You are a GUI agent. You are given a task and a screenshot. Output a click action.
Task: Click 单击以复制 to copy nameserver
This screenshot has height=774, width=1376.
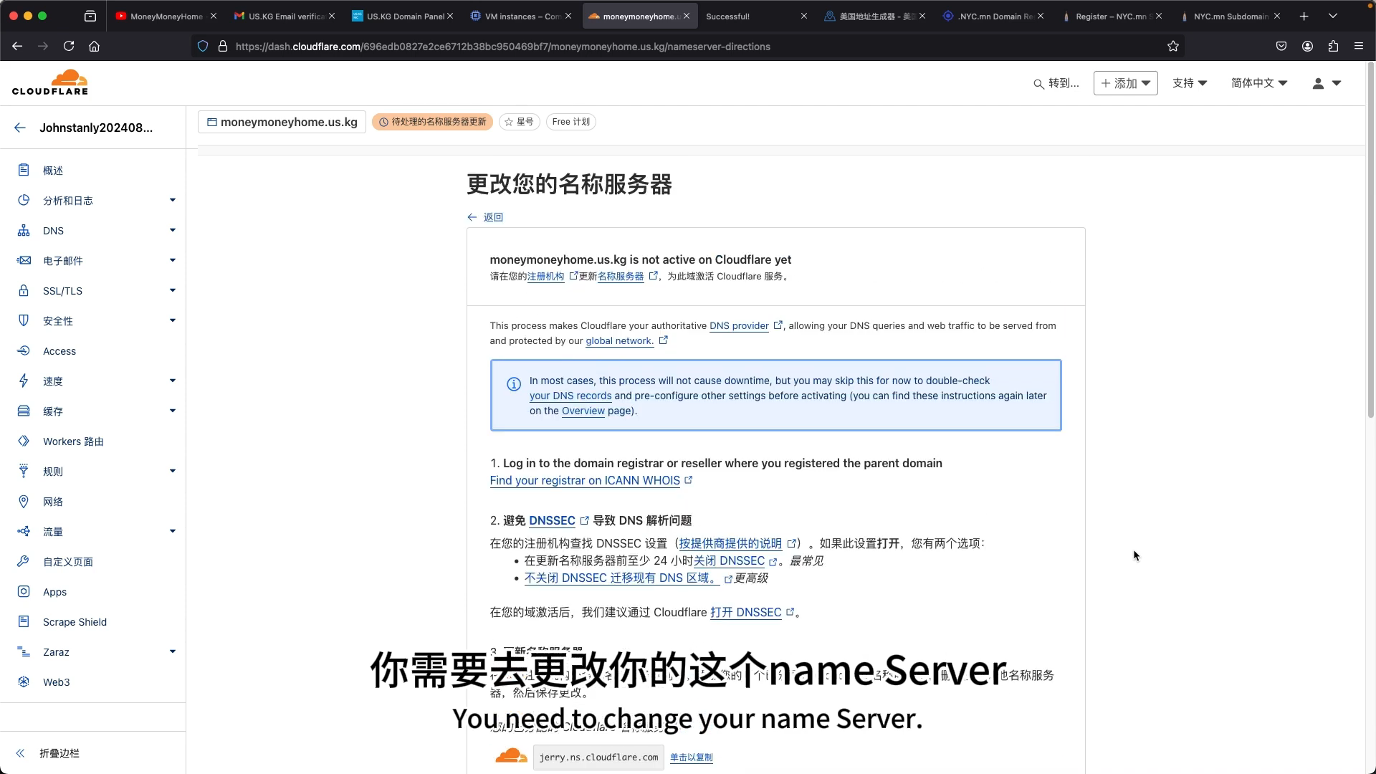691,758
